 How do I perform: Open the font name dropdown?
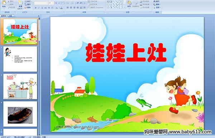tap(41, 3)
